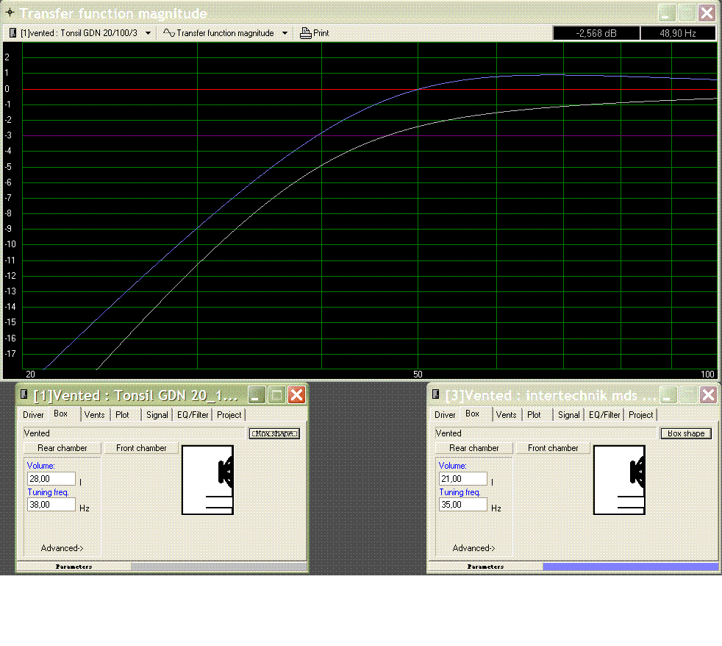Select Front chamber in intertechnik window

pos(553,448)
